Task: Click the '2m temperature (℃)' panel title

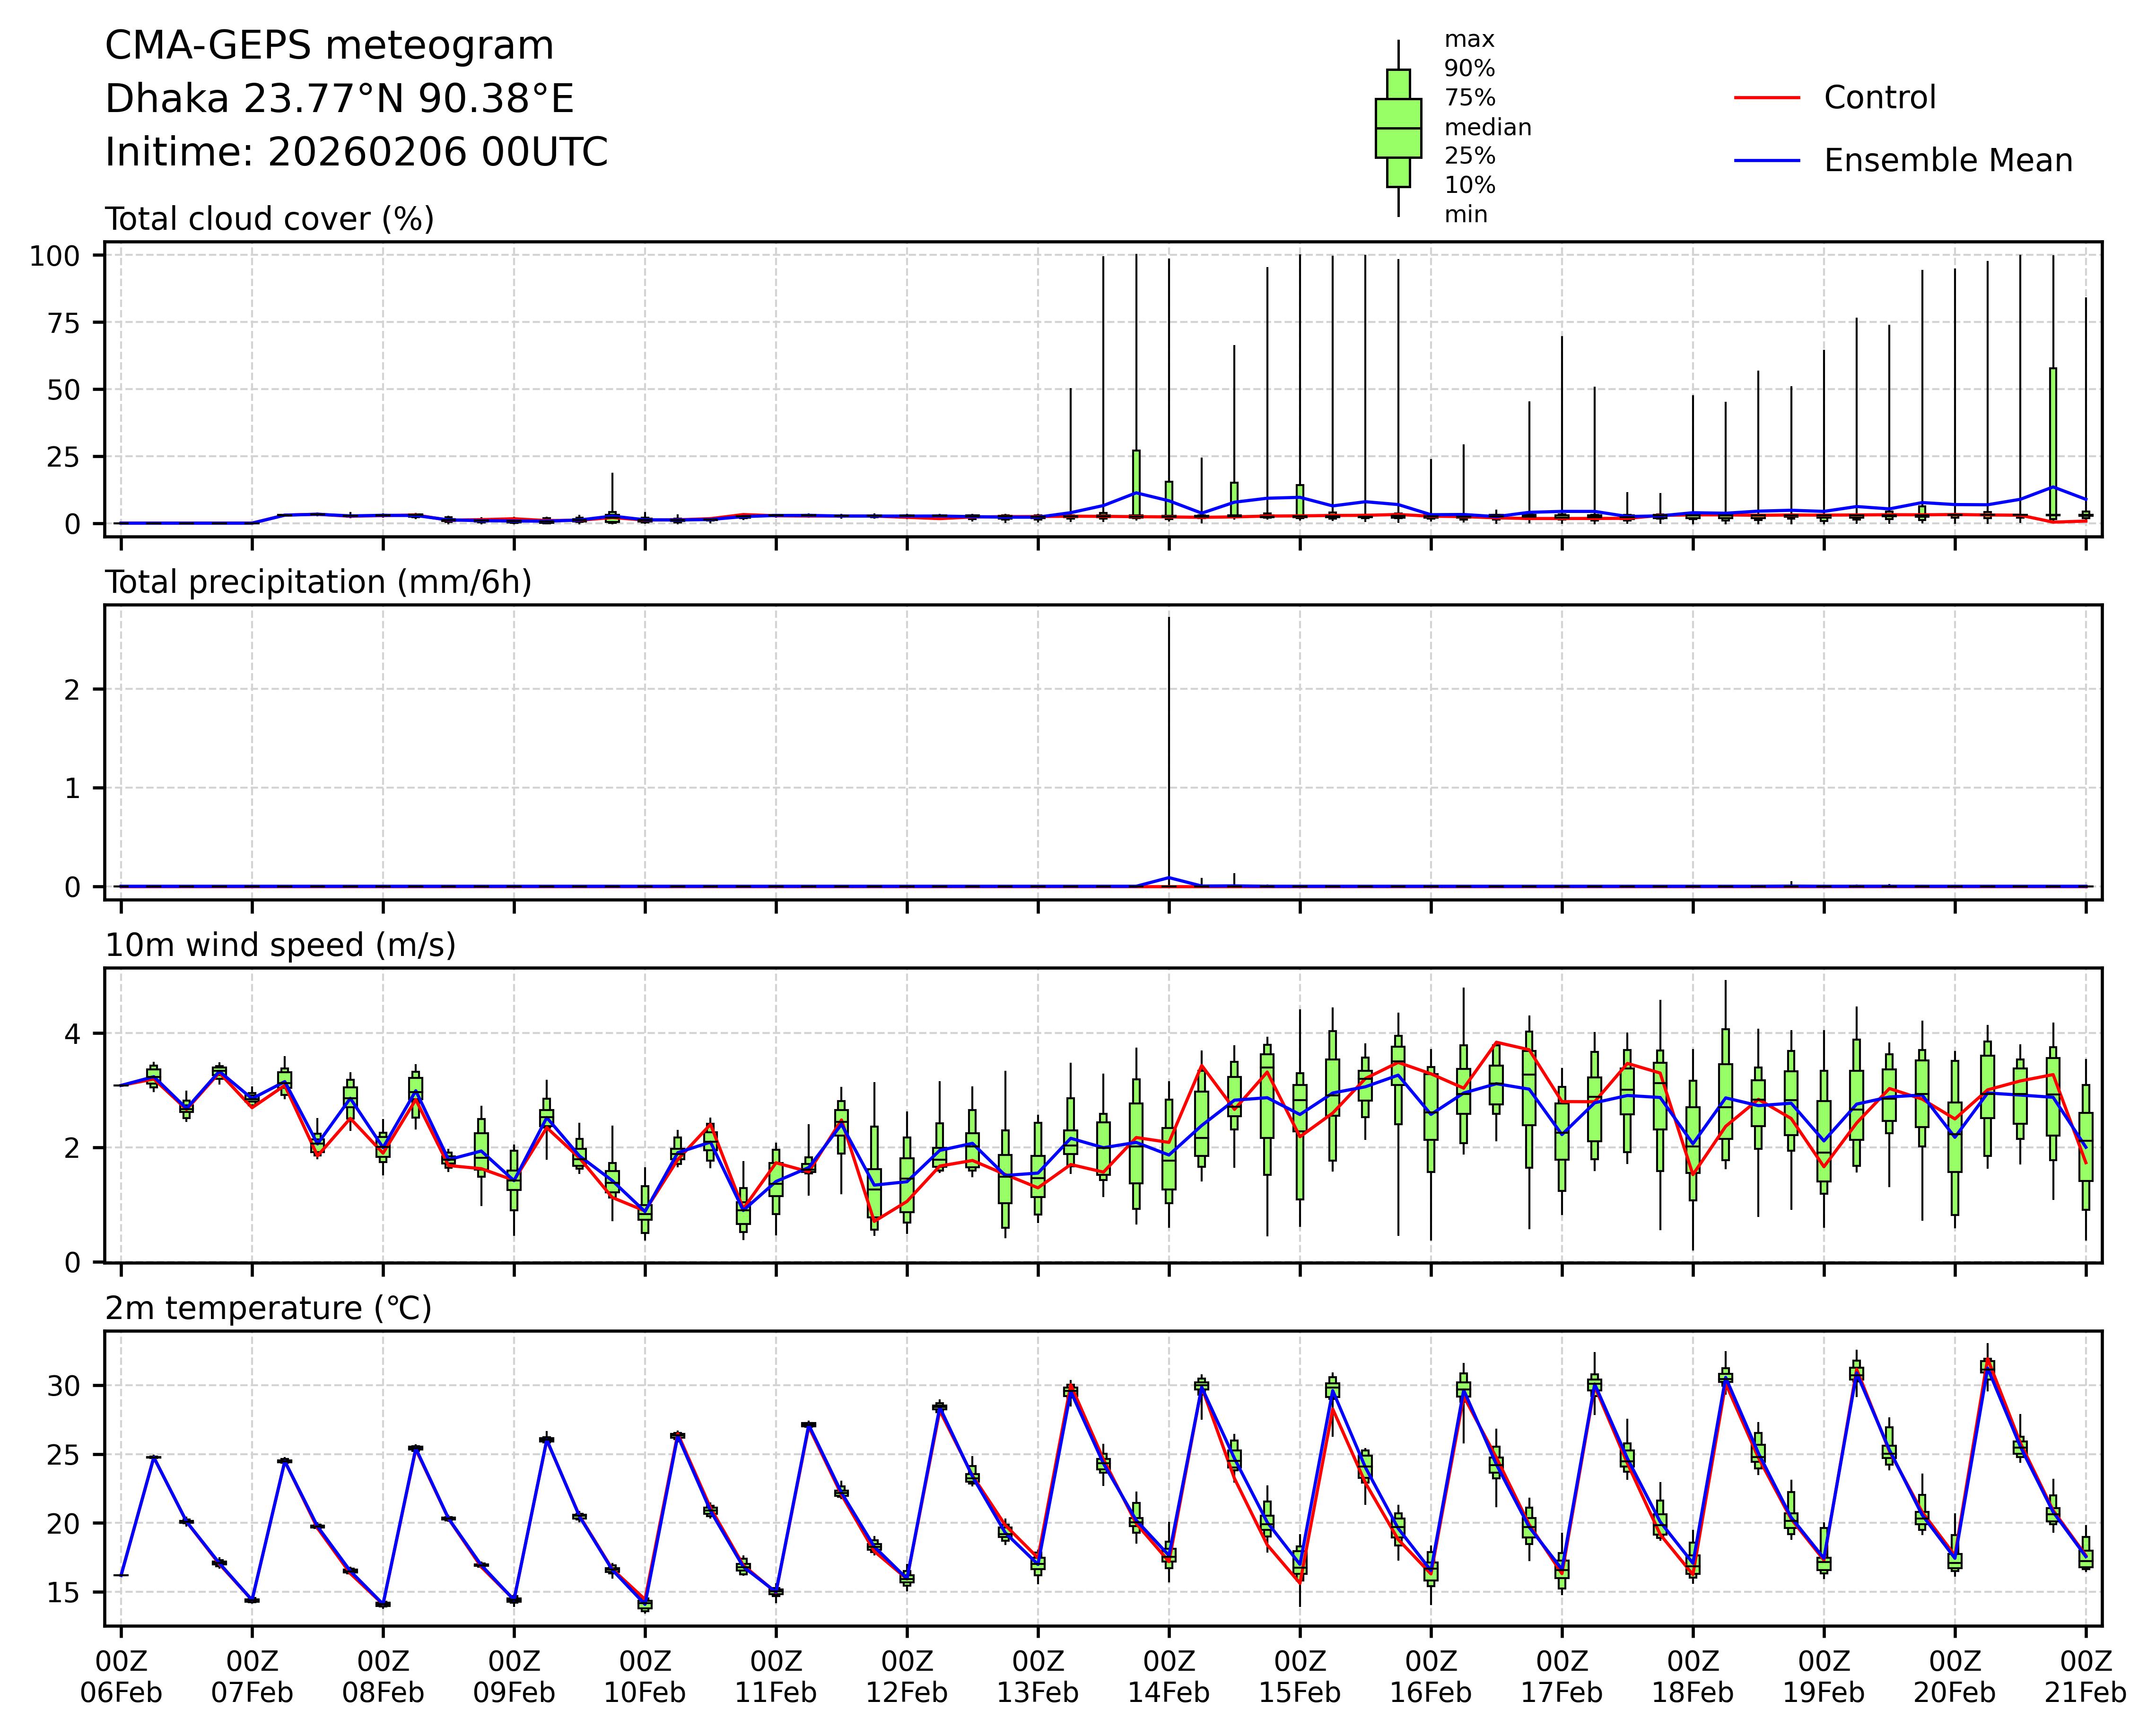Action: tap(268, 1308)
